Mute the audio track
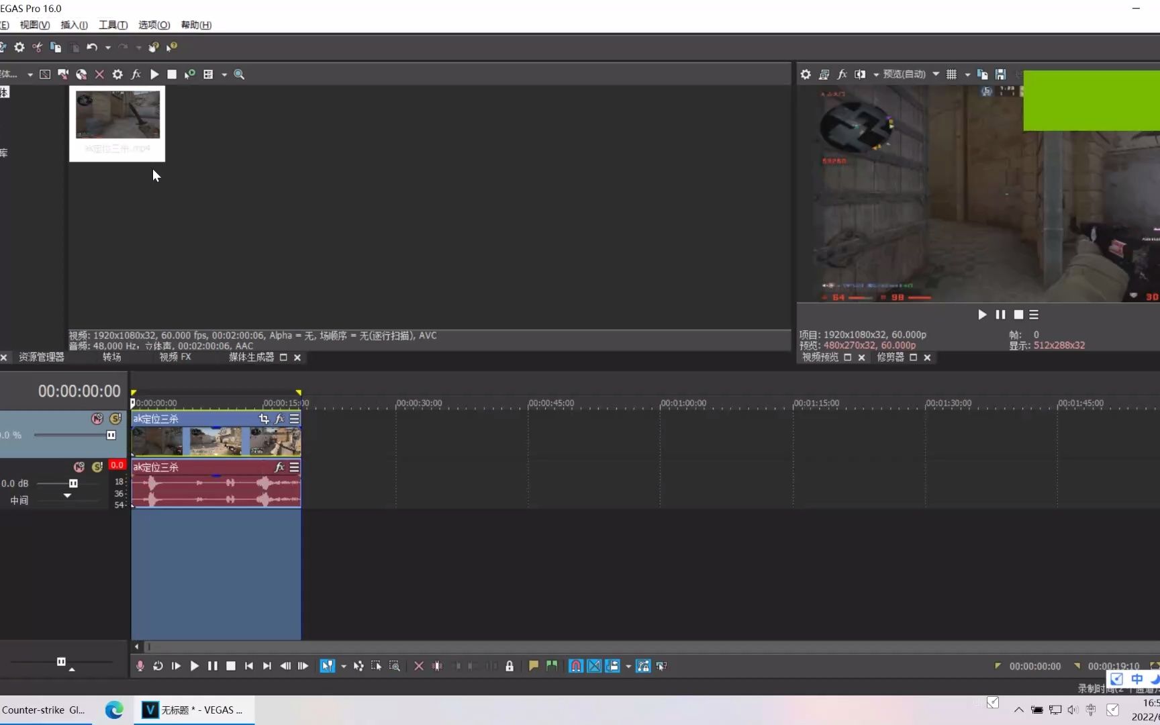The width and height of the screenshot is (1160, 725). [x=79, y=467]
